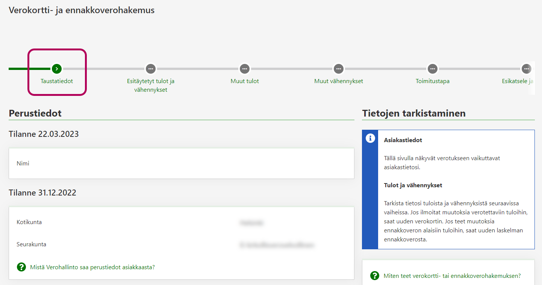Open the Muut vähennykset step label
The image size is (542, 285).
pos(339,81)
